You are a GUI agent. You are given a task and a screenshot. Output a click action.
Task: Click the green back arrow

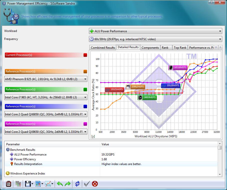tap(60, 184)
